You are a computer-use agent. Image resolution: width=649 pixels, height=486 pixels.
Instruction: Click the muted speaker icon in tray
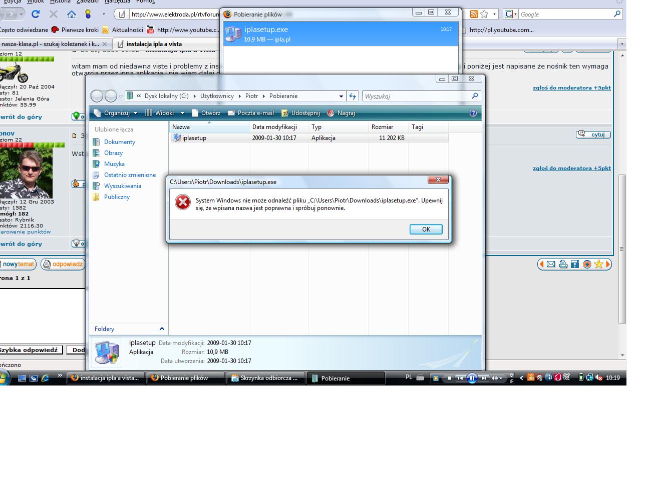tap(597, 377)
